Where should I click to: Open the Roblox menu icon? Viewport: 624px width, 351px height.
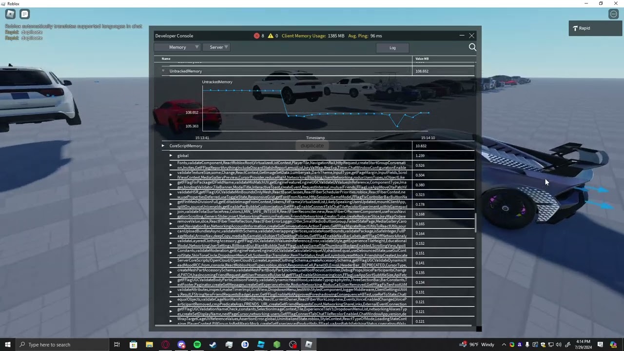(10, 14)
